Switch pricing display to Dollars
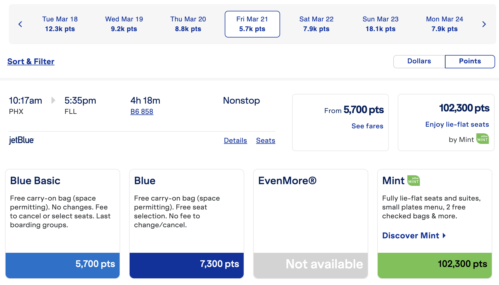Image resolution: width=499 pixels, height=285 pixels. [419, 61]
